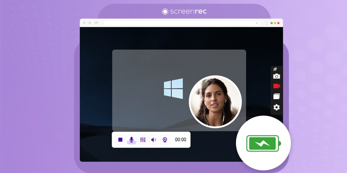Image resolution: width=347 pixels, height=173 pixels.
Task: Open the audio mixer sliders button
Action: pos(143,140)
